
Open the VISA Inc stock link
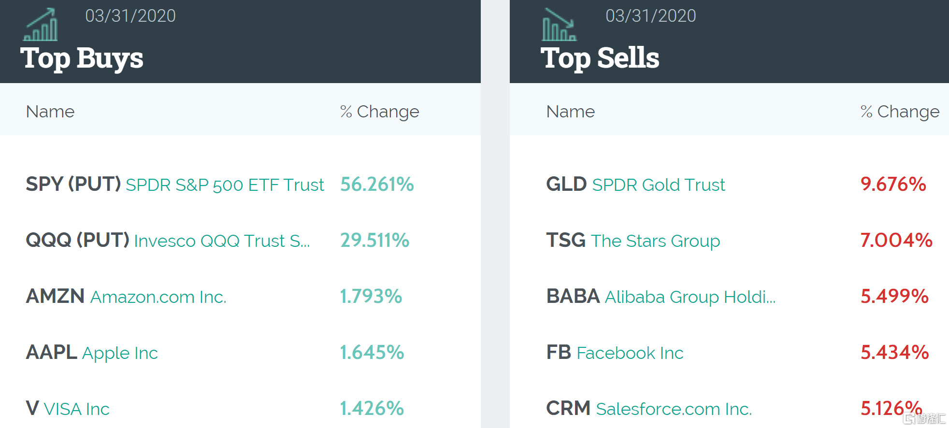76,409
